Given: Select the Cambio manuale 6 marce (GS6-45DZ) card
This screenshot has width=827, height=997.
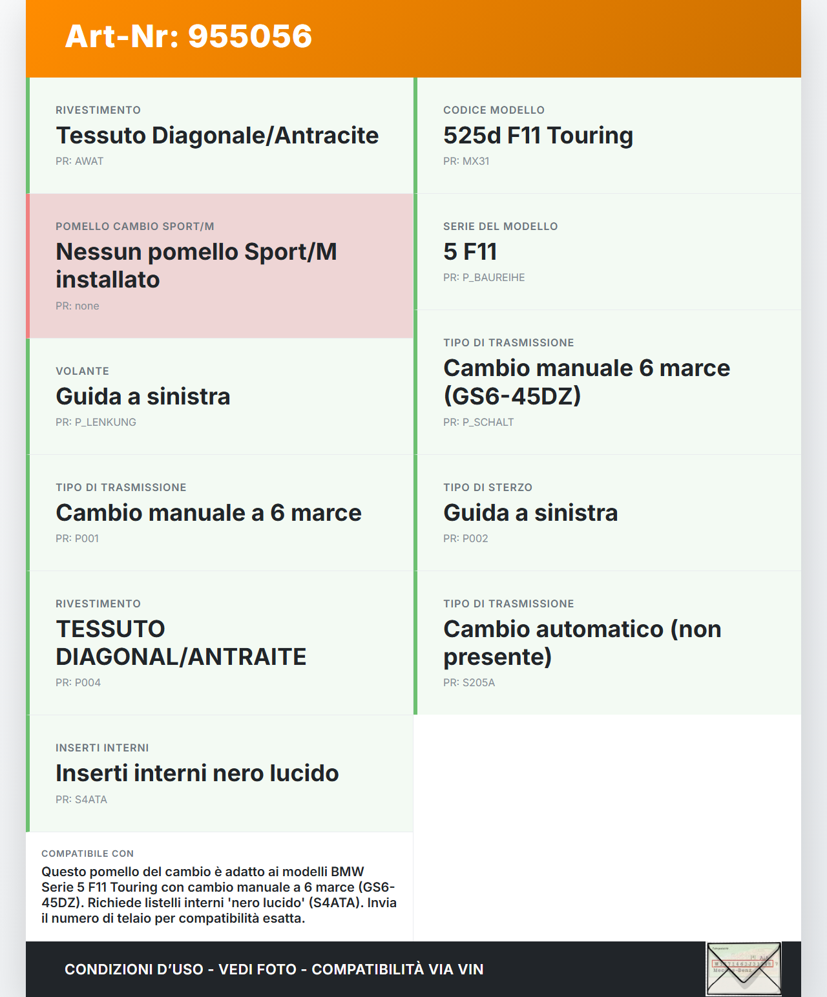Looking at the screenshot, I should point(607,382).
